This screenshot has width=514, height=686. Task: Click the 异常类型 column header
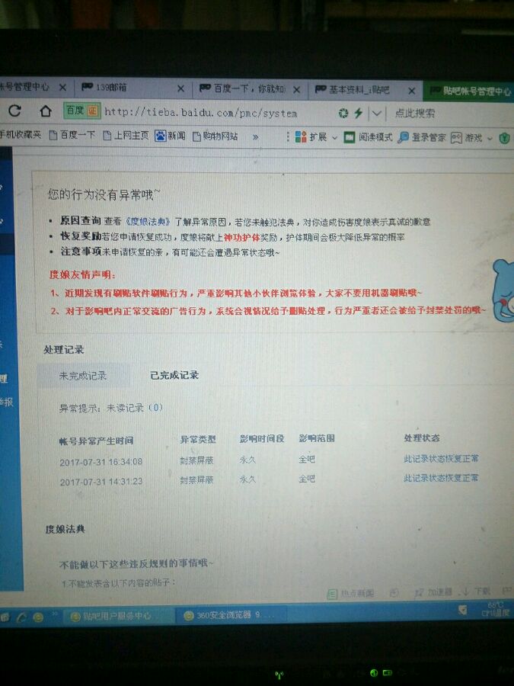(x=198, y=439)
